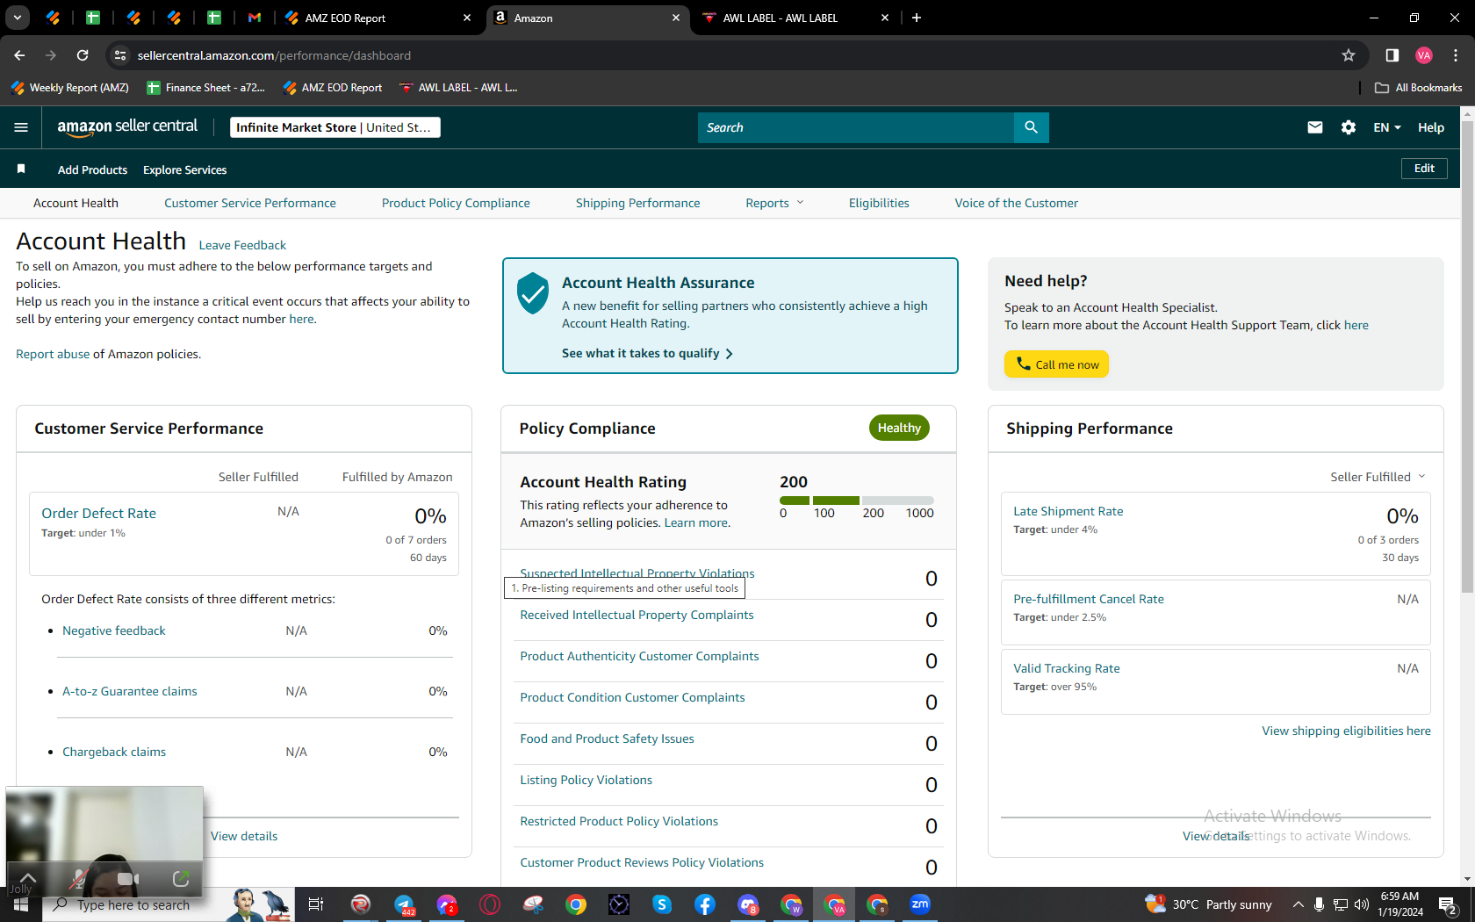The image size is (1475, 922).
Task: Reload the current page
Action: 83,55
